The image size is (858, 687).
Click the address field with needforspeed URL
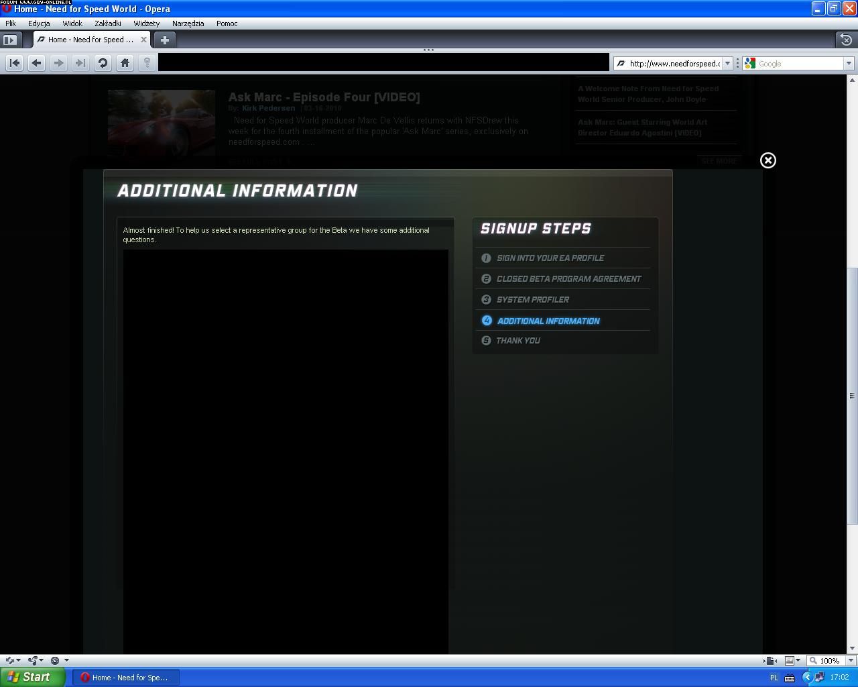click(673, 63)
